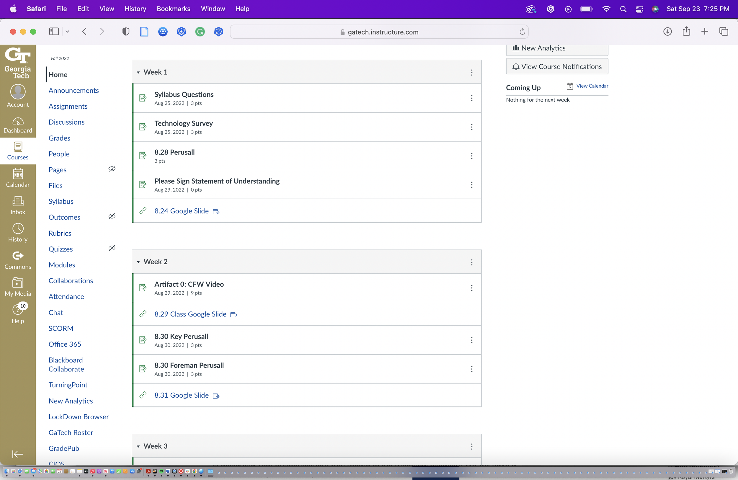The height and width of the screenshot is (480, 738).
Task: Click Safari sidebar toggle icon
Action: click(x=54, y=32)
